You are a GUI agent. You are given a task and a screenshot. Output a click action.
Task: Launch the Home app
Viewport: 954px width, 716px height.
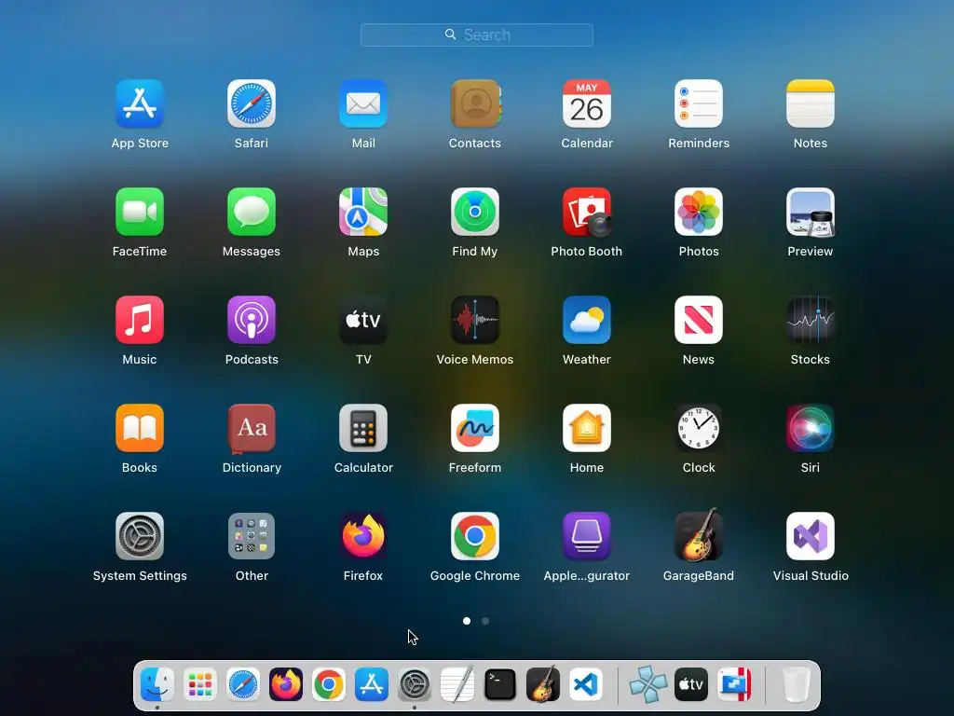coord(587,428)
